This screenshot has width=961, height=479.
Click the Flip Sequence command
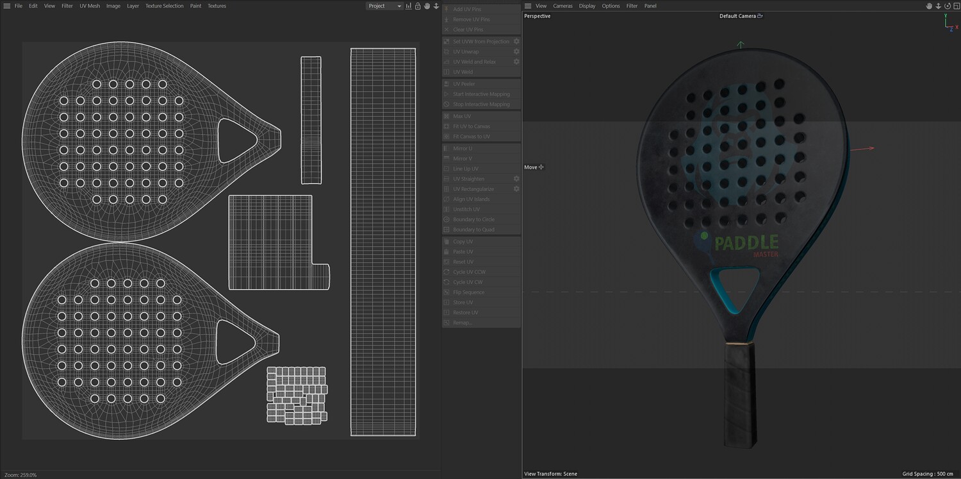[481, 292]
